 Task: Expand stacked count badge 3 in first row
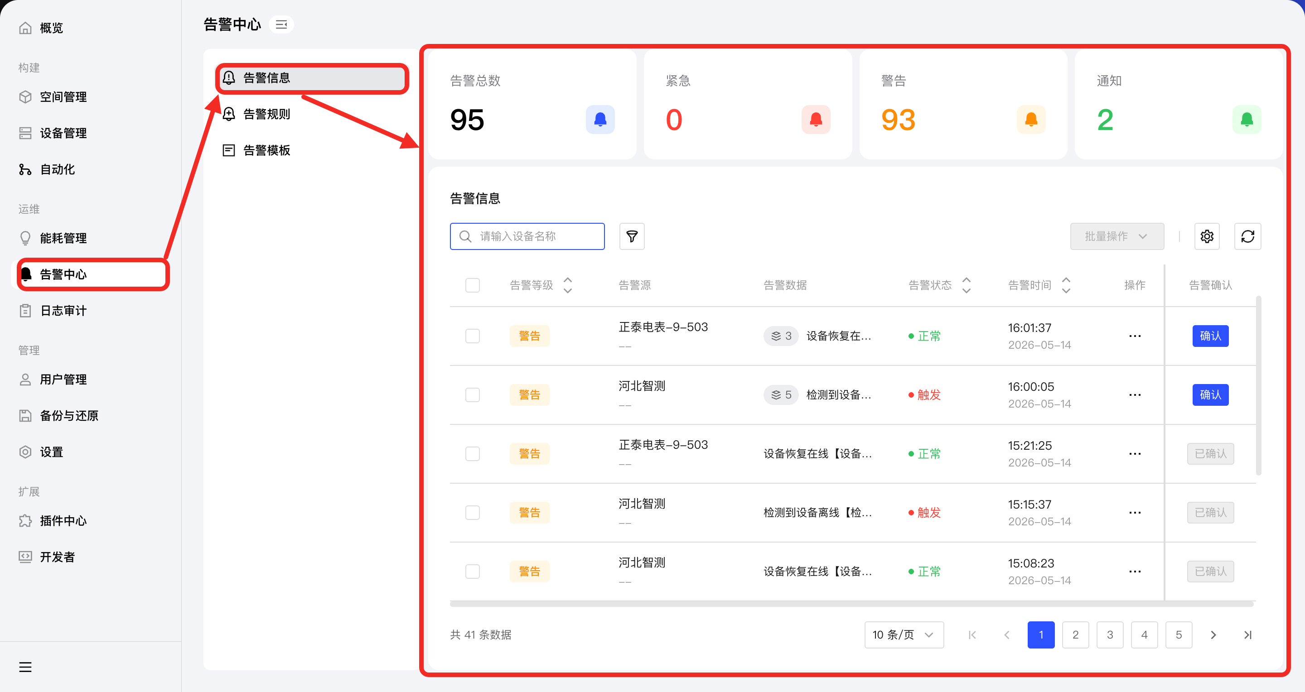(x=781, y=336)
